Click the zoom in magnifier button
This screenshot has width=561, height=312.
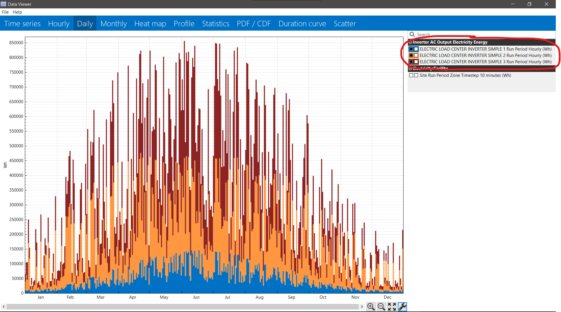tap(371, 307)
